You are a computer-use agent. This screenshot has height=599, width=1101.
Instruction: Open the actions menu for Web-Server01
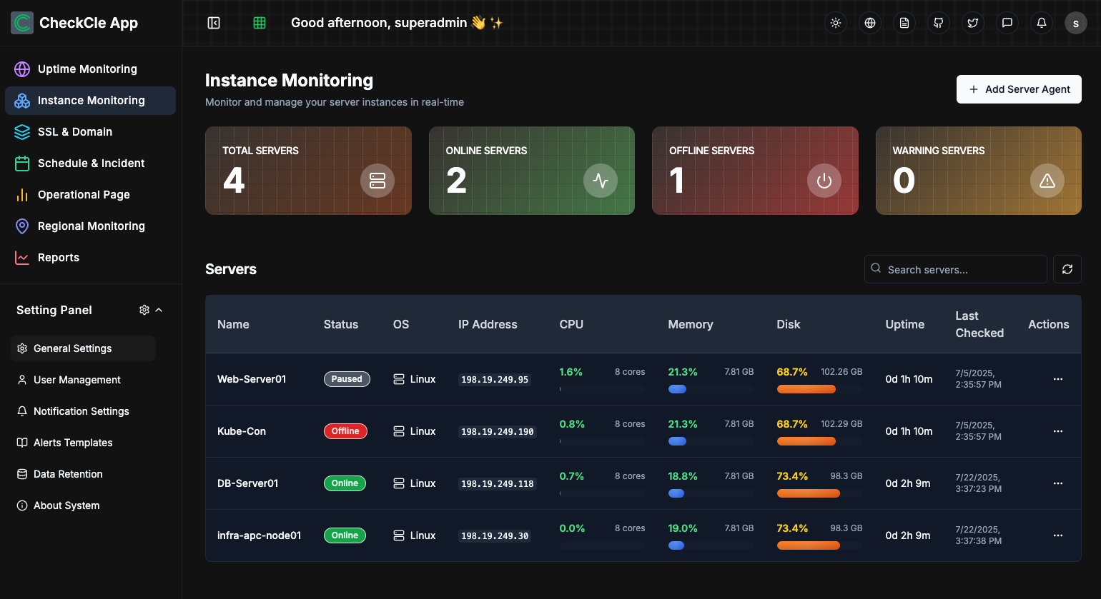[x=1057, y=379]
